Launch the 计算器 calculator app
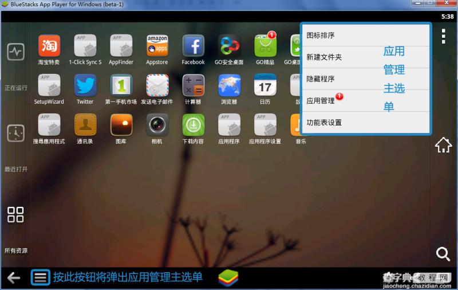The image size is (458, 290). click(193, 85)
